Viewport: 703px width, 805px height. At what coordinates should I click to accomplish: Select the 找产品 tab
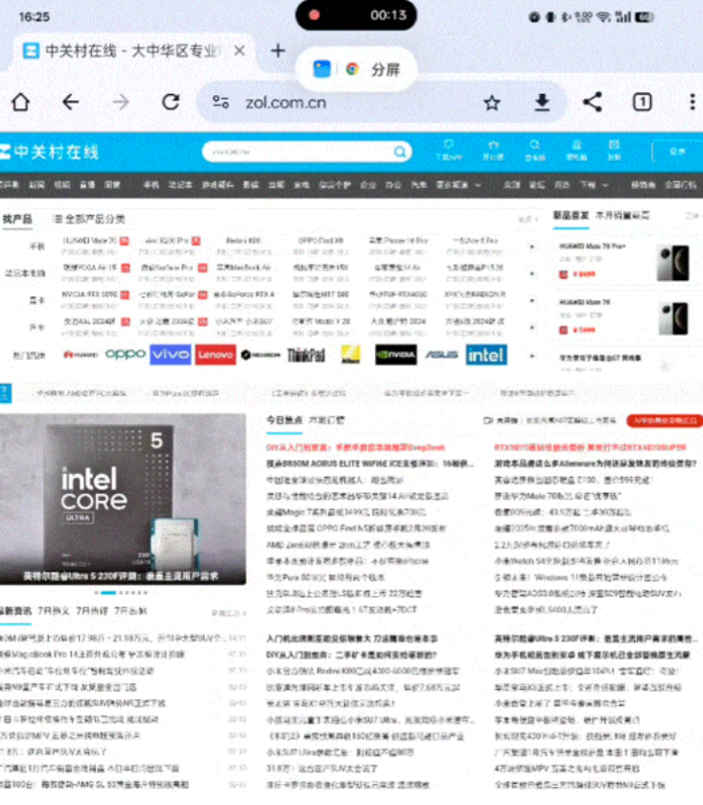(x=17, y=219)
